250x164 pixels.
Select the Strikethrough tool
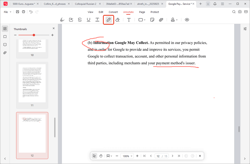tap(80, 20)
